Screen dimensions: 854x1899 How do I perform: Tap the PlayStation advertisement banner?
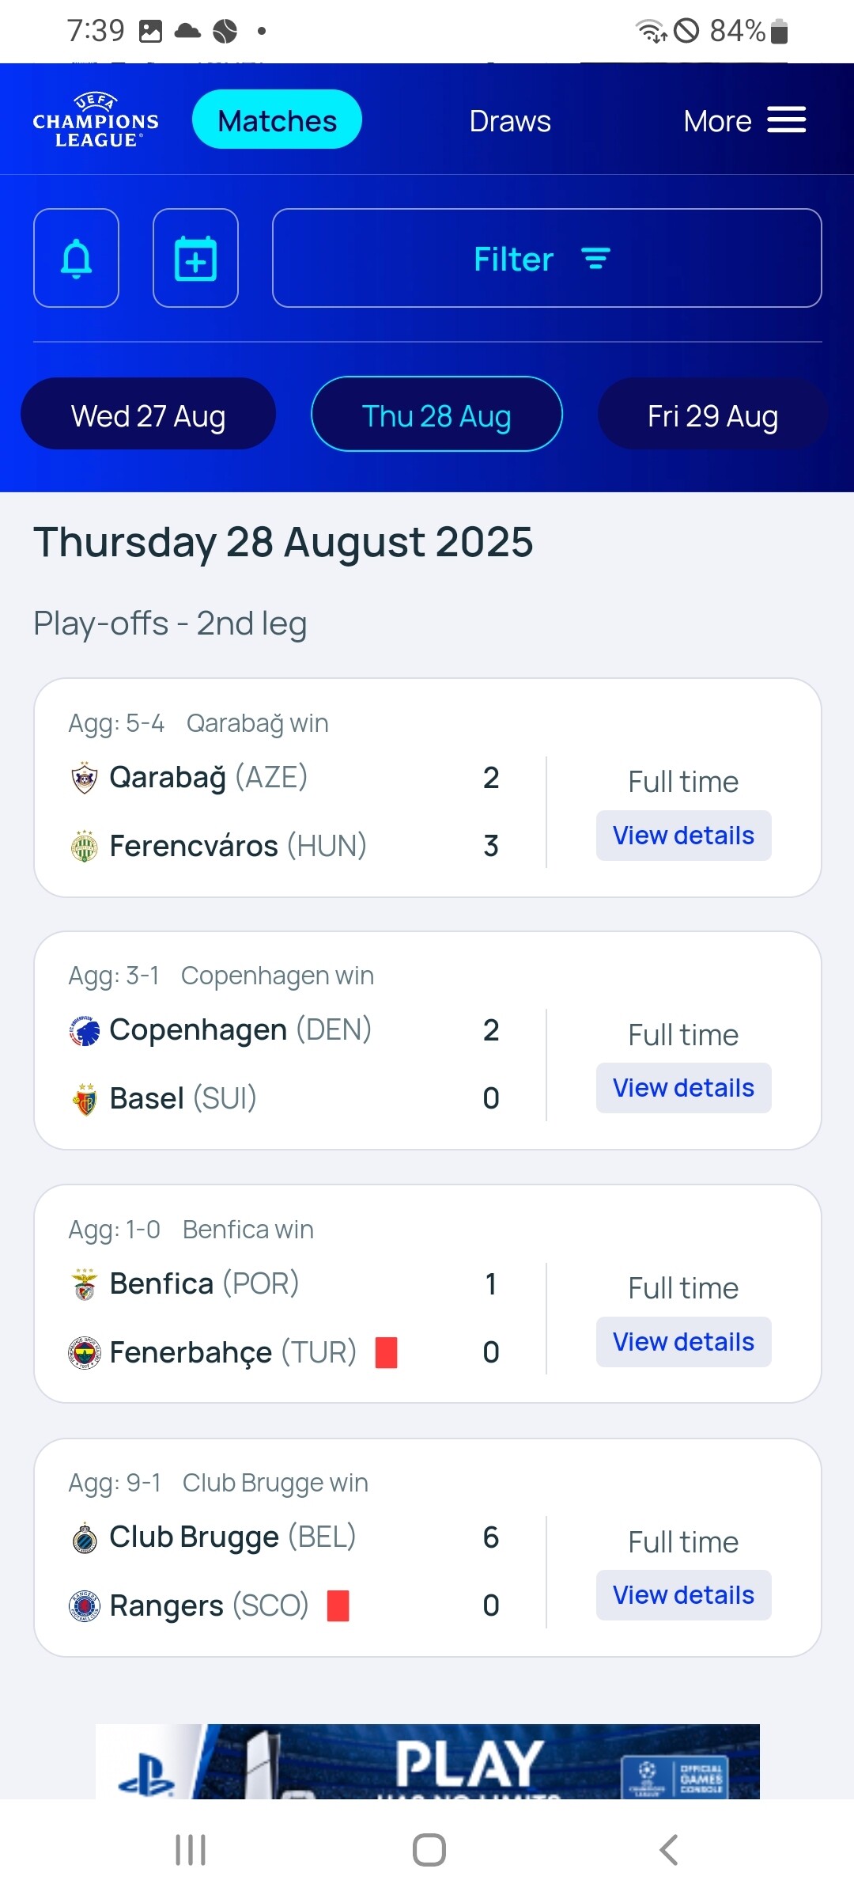[427, 1761]
